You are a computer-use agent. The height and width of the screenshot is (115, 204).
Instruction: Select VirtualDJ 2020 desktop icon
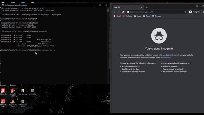(x=13, y=92)
